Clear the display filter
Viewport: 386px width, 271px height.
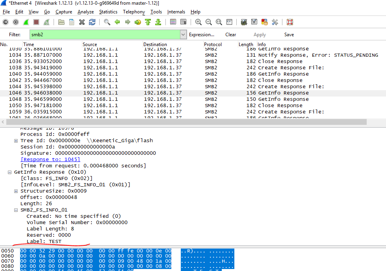tap(231, 35)
